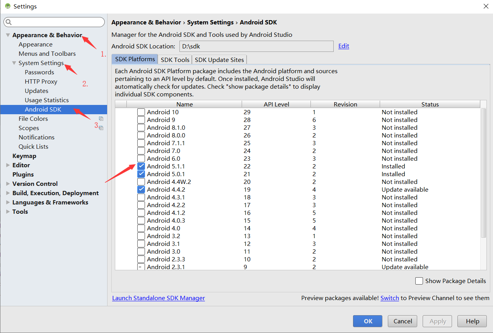The image size is (493, 333).
Task: Open Usage Statistics settings page
Action: pyautogui.click(x=47, y=100)
